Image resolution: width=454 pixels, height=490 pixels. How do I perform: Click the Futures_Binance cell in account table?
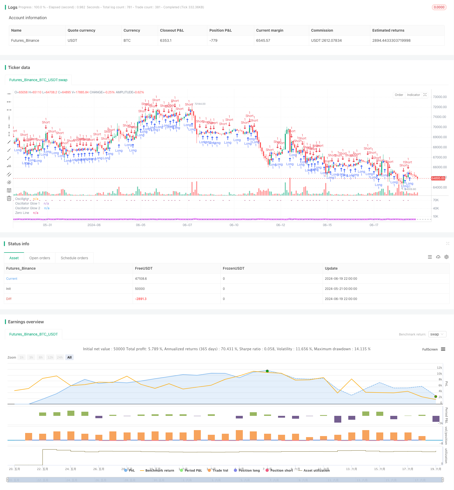pyautogui.click(x=37, y=40)
